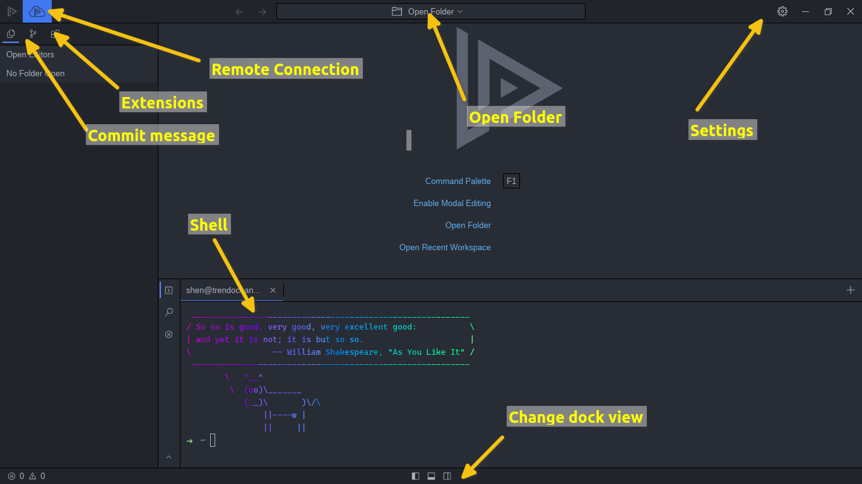This screenshot has width=862, height=484.
Task: Open the Extensions panel icon
Action: click(x=56, y=34)
